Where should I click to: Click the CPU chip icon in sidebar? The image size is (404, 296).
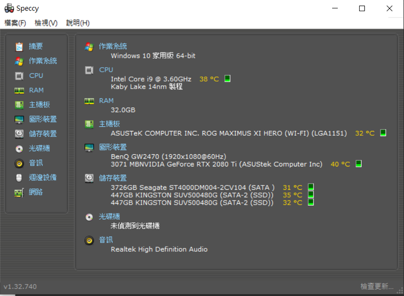(19, 76)
